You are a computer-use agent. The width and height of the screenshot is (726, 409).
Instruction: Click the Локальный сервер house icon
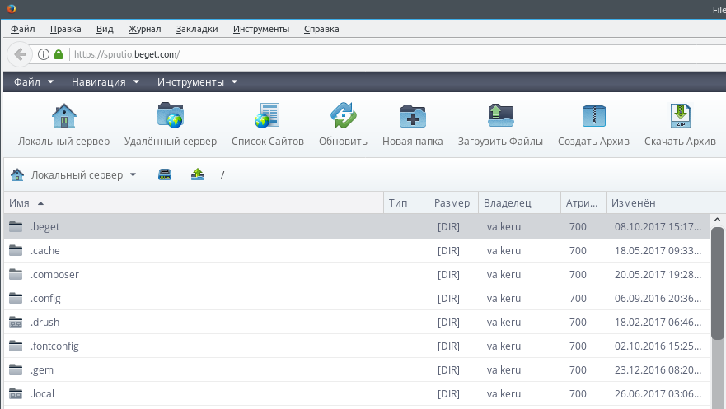[64, 116]
